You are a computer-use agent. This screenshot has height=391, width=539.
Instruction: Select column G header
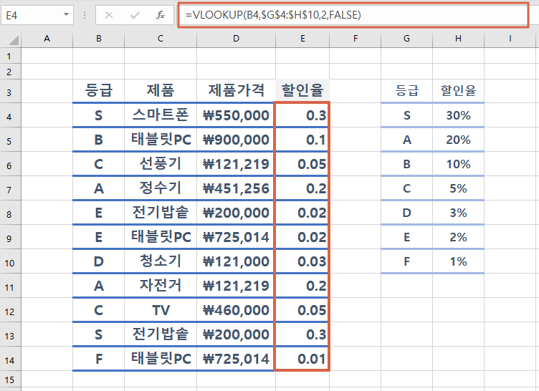(x=406, y=39)
